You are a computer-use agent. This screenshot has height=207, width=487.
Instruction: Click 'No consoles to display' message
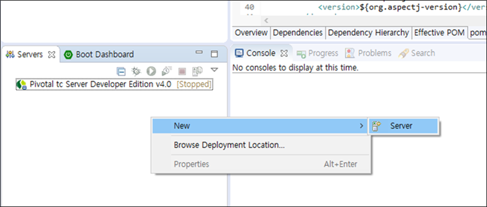(295, 68)
